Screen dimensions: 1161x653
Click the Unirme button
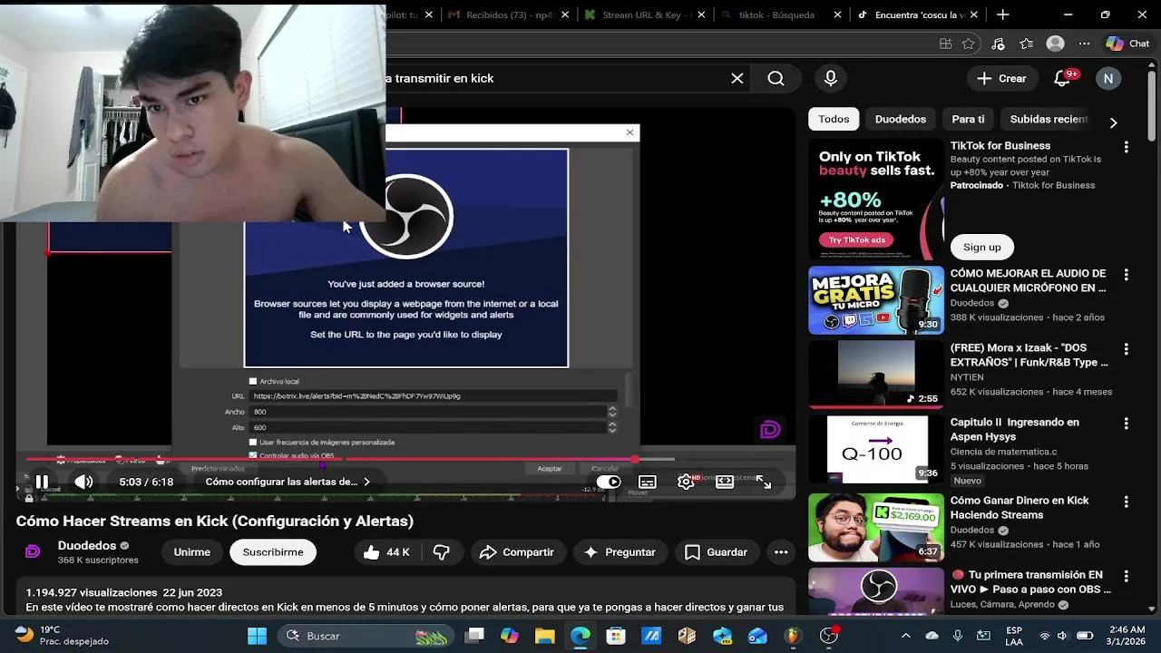point(192,551)
